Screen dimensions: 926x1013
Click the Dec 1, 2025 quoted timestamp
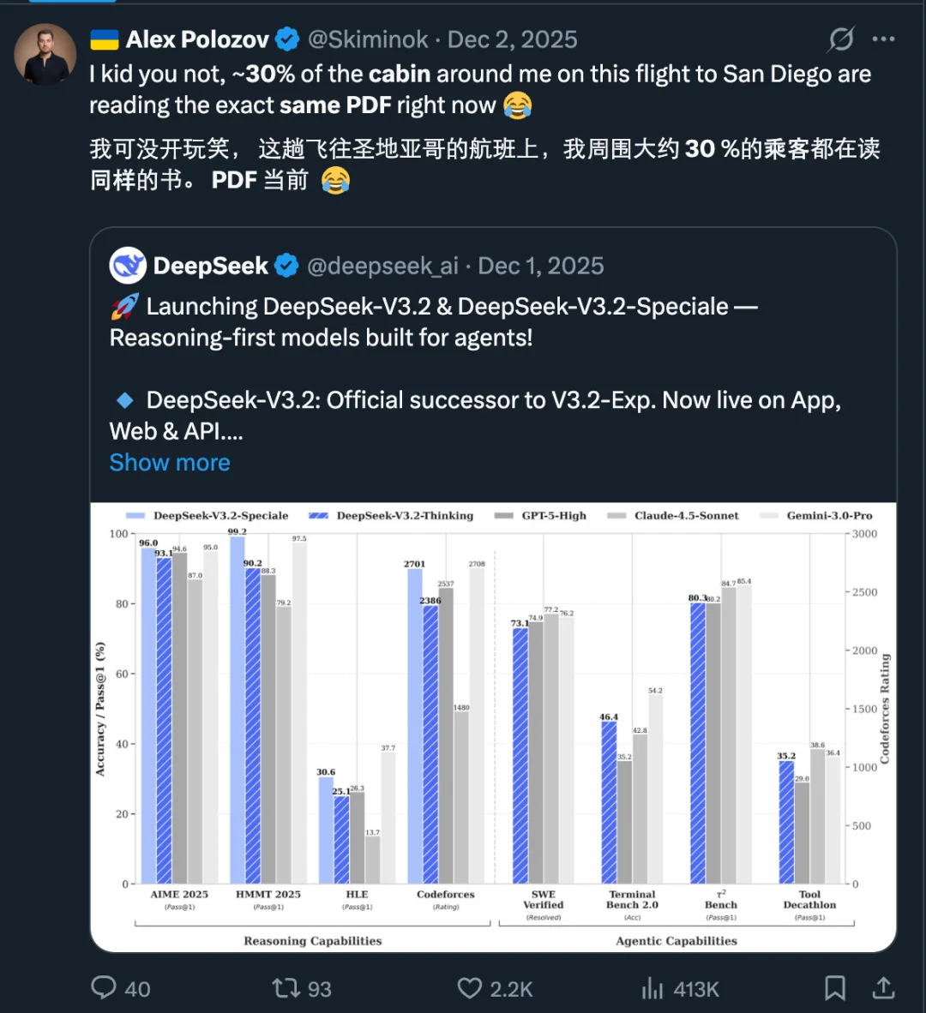[540, 266]
